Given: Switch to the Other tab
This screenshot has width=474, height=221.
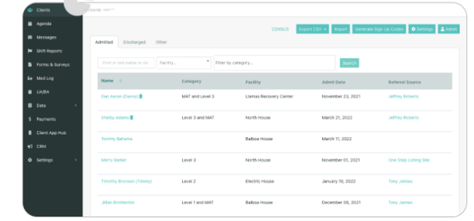Looking at the screenshot, I should click(161, 42).
